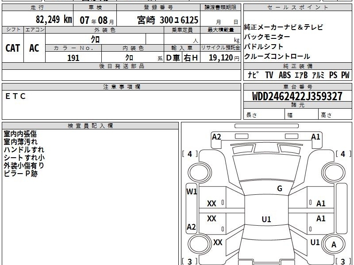
Task: Select the 右H steering cell
Action: (191, 58)
